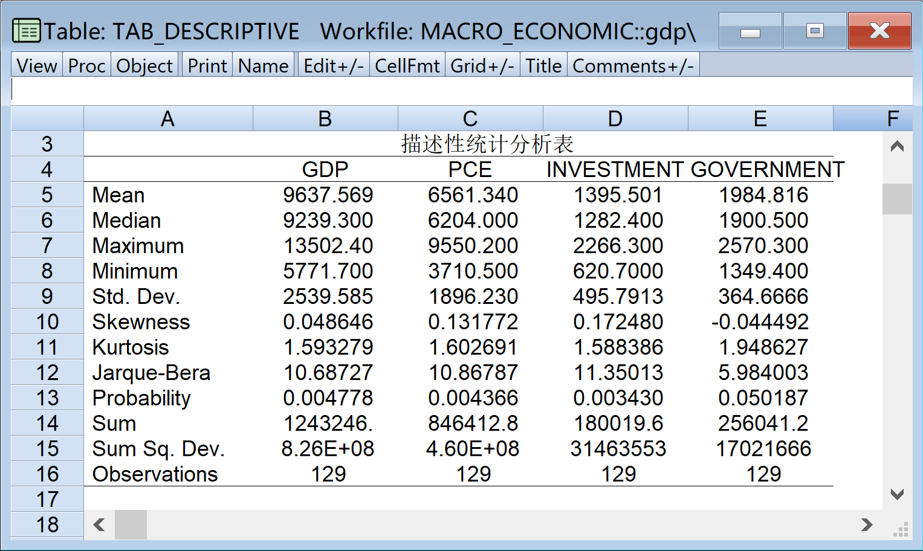The width and height of the screenshot is (923, 551).
Task: Select column B header
Action: pyautogui.click(x=325, y=119)
